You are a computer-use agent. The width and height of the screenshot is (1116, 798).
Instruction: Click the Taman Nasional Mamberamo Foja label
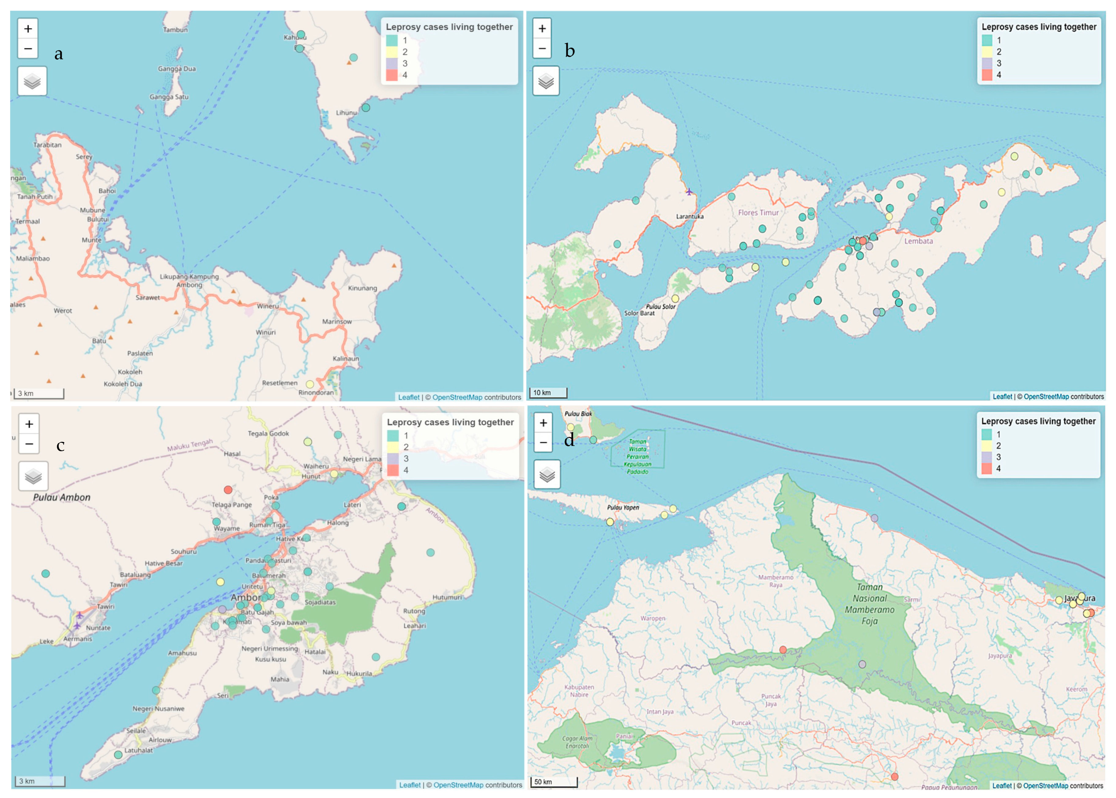coord(870,604)
